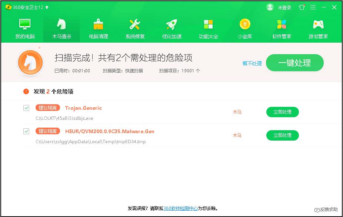Click 立即处理 for Trojan.Generic
This screenshot has width=343, height=217.
coord(282,112)
